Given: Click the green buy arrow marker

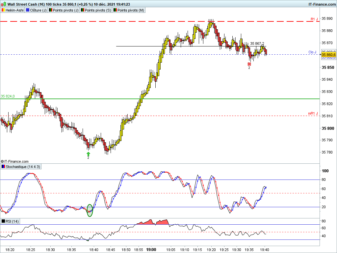Looking at the screenshot, I should click(x=88, y=154).
